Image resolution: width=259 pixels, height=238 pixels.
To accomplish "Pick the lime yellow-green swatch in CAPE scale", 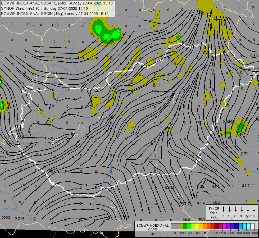I will tap(193, 226).
